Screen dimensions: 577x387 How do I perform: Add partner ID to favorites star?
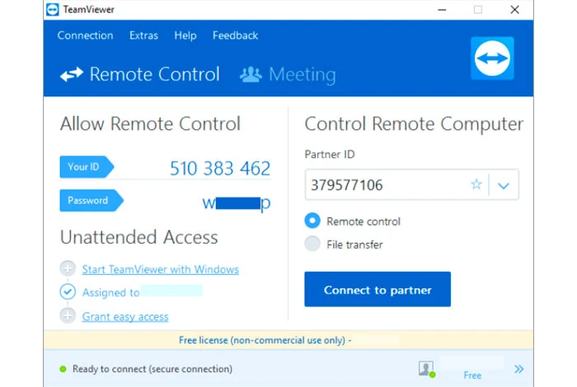pyautogui.click(x=476, y=184)
